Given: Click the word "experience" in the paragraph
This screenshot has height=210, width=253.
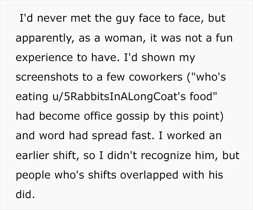Looking at the screenshot, I should pos(44,58).
